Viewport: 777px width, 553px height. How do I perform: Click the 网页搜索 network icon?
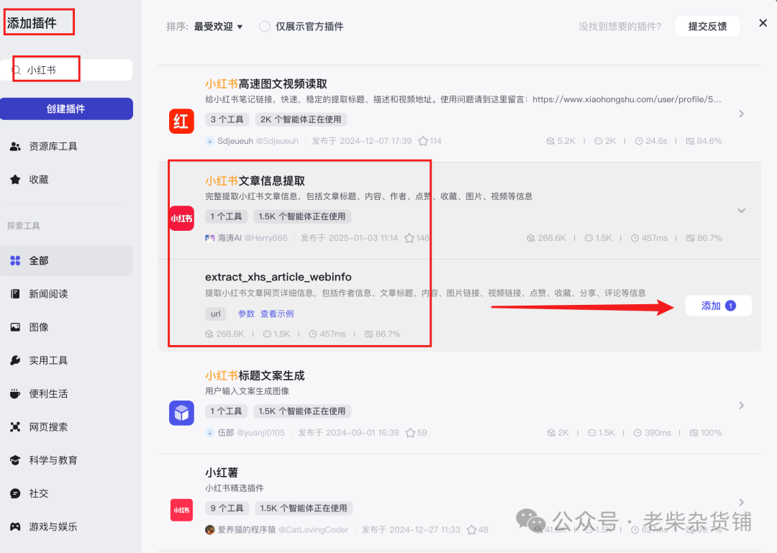[15, 426]
